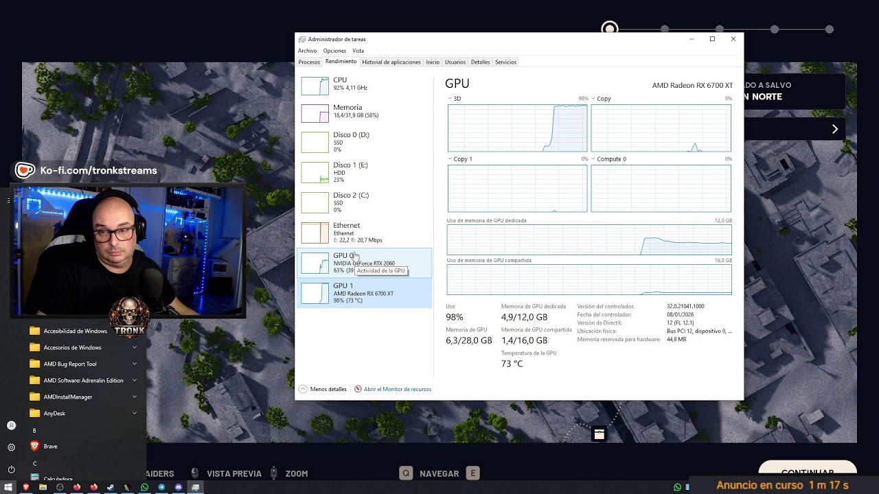This screenshot has height=494, width=879.
Task: Click the Uso 98% value
Action: 455,317
